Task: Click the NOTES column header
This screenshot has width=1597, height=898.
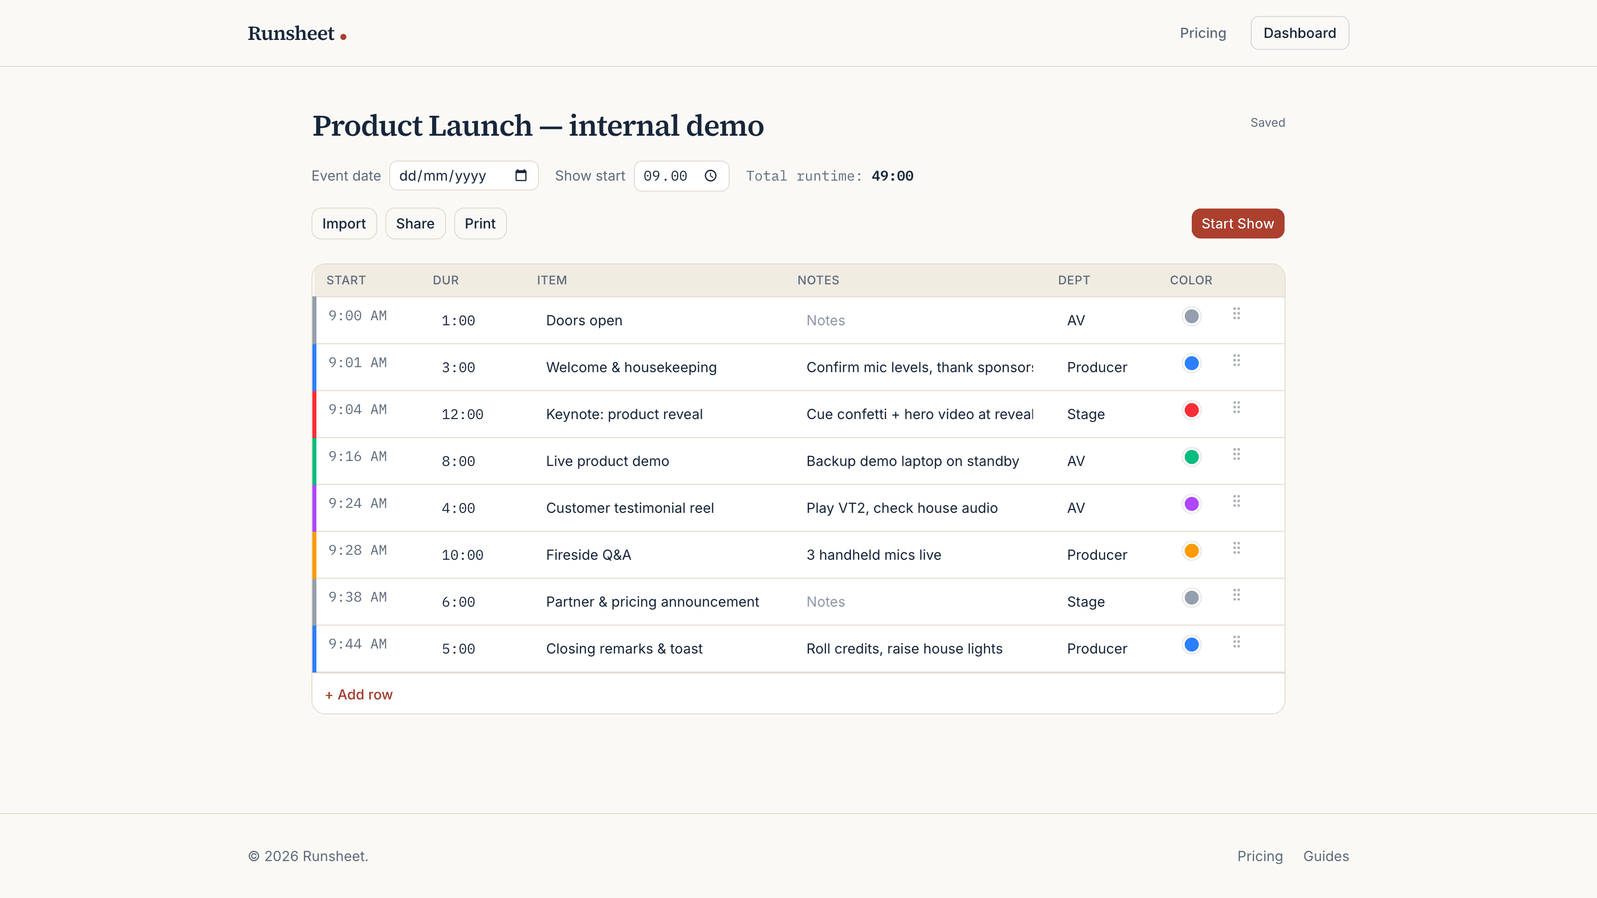Action: (x=818, y=280)
